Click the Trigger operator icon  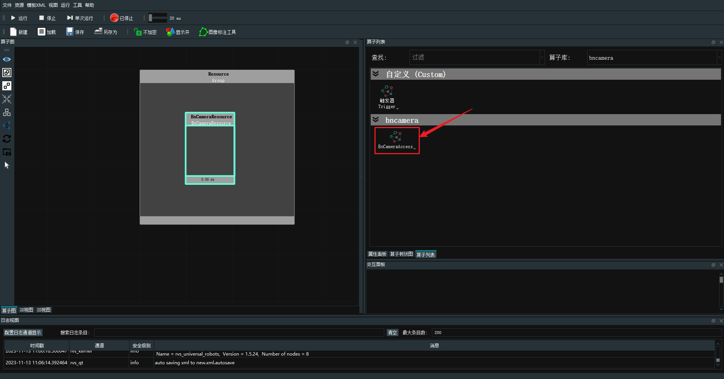(x=387, y=91)
